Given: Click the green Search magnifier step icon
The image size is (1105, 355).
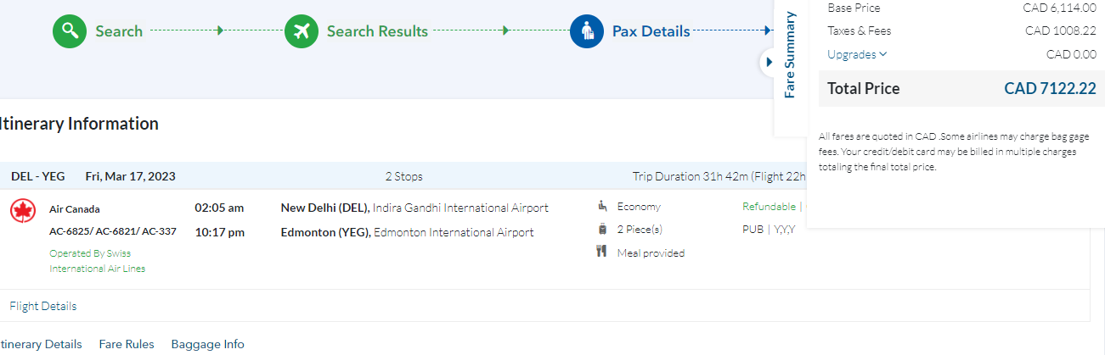Looking at the screenshot, I should point(70,31).
